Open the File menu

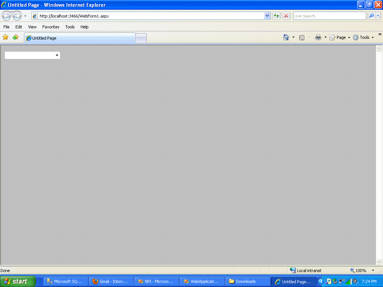(x=6, y=27)
